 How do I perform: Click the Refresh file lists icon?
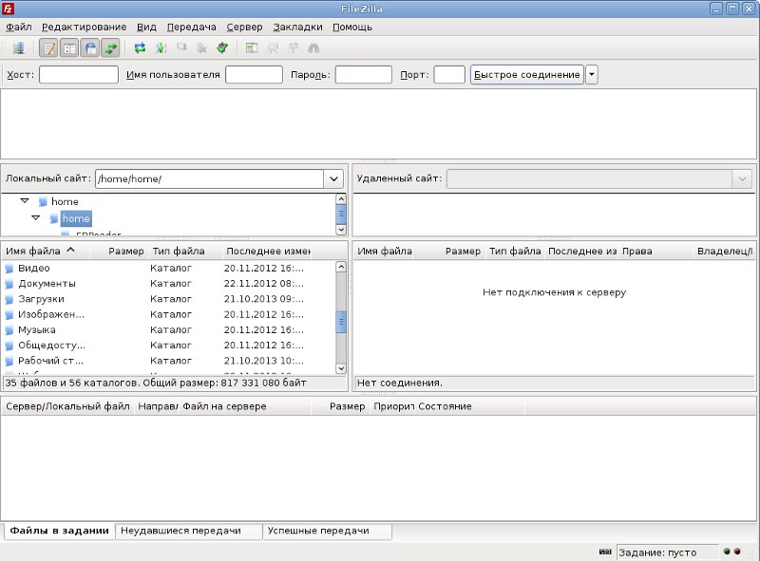pyautogui.click(x=140, y=47)
